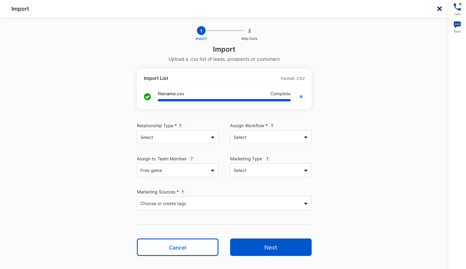
Task: Open the Assign to Team Member help tooltip
Action: (192, 159)
